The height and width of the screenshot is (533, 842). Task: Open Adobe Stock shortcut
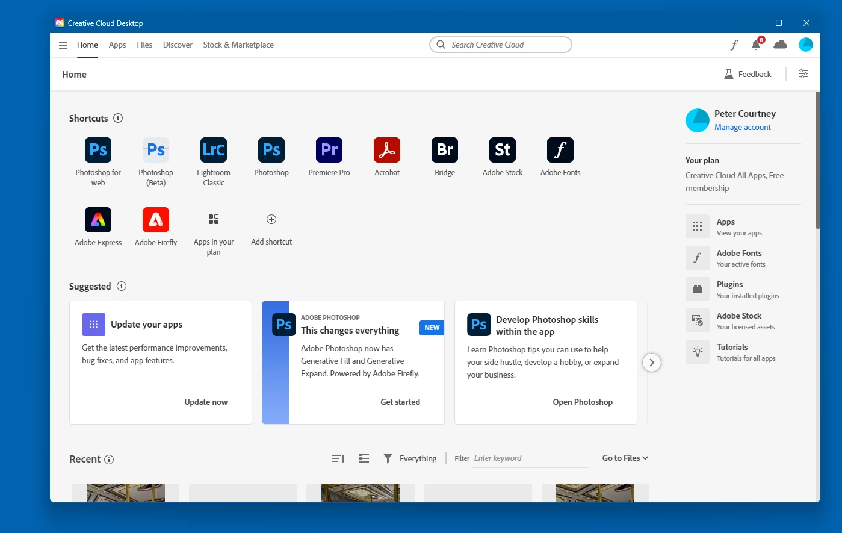coord(503,150)
